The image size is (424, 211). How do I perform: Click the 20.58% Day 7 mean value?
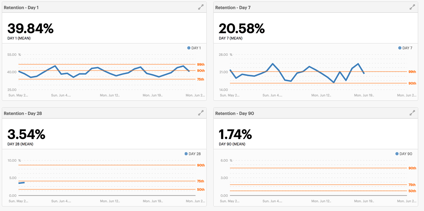[241, 29]
